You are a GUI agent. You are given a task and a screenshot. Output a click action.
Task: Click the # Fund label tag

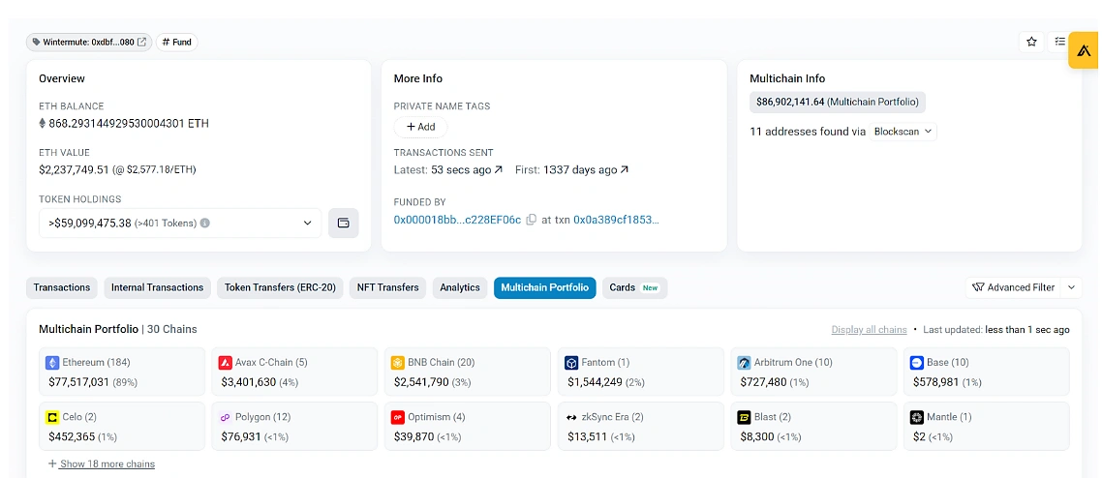[176, 43]
